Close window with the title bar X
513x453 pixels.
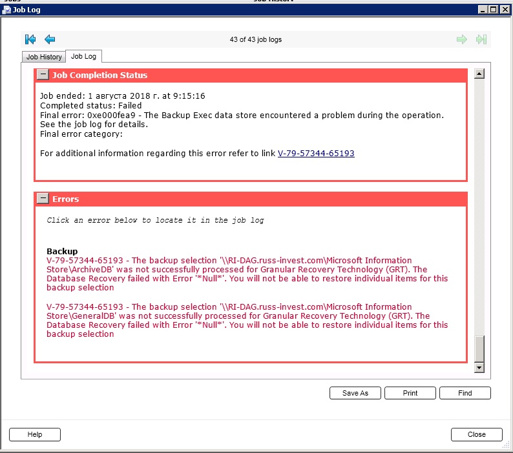point(505,10)
